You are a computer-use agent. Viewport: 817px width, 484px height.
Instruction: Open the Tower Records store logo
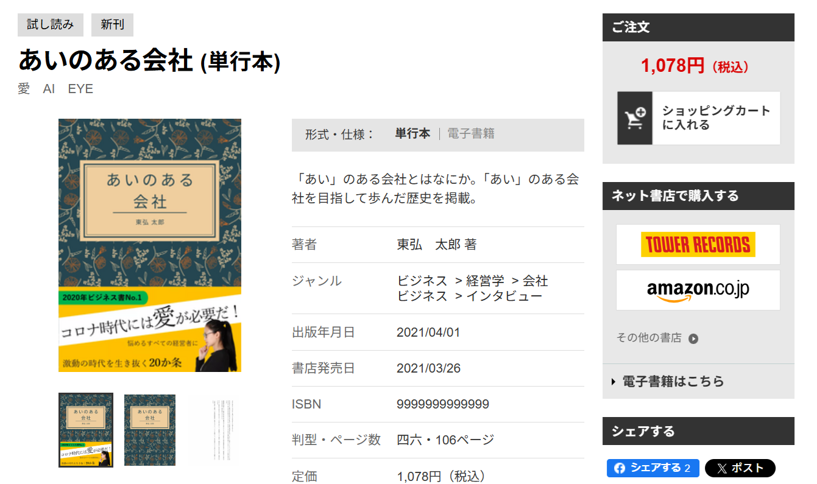698,244
